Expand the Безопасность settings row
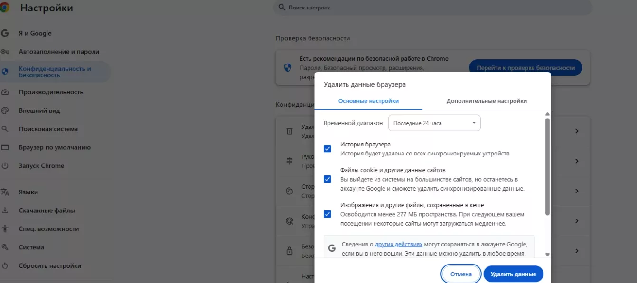637x283 pixels. click(x=576, y=251)
